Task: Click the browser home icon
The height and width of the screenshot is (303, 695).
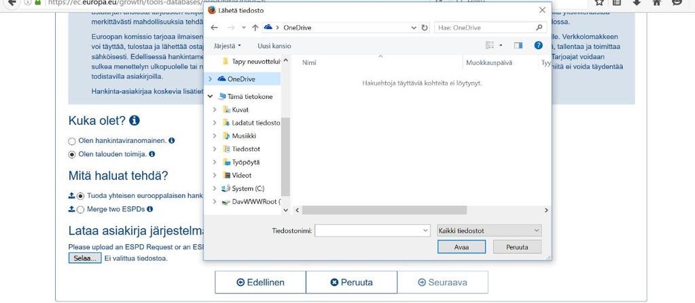Action: pos(657,2)
